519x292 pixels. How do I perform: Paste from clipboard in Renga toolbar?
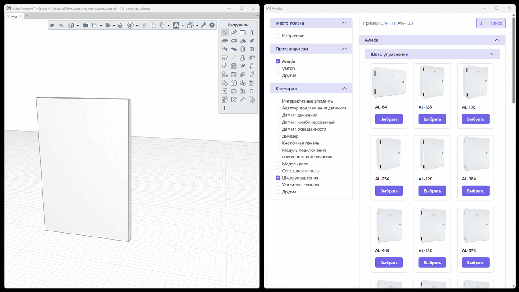click(x=162, y=26)
